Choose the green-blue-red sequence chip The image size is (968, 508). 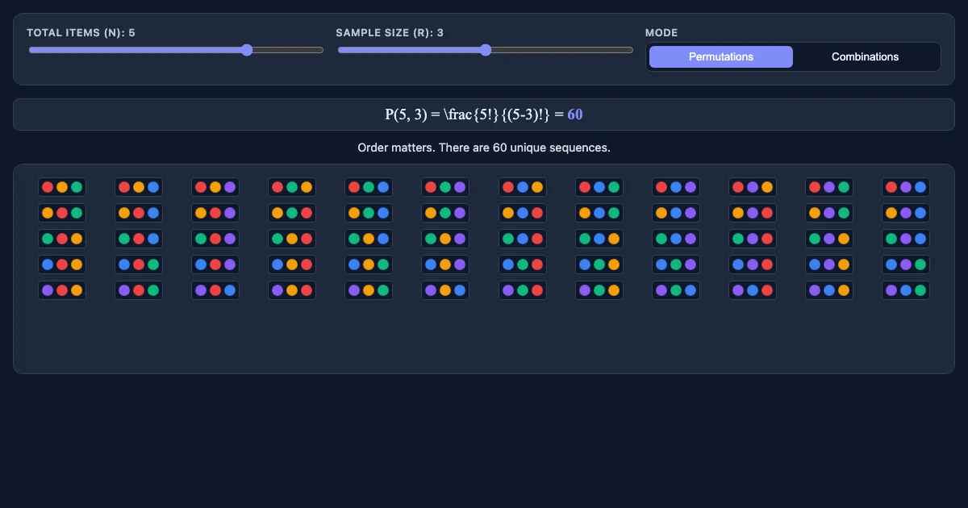(523, 239)
